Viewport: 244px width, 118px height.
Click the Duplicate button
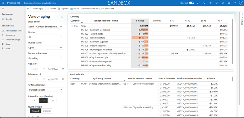pyautogui.click(x=63, y=9)
